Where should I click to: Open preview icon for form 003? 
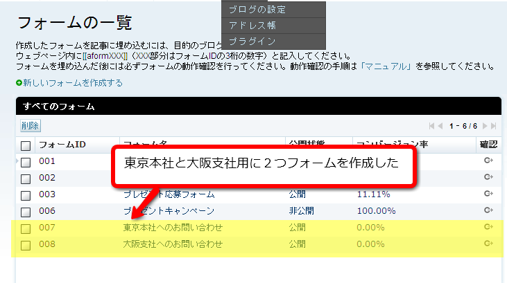click(x=488, y=194)
